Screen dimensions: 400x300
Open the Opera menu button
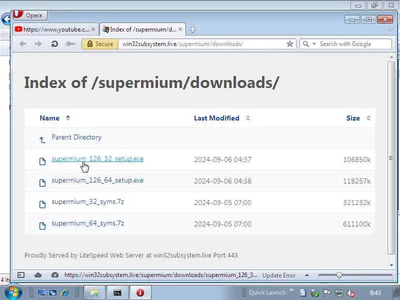pos(30,15)
